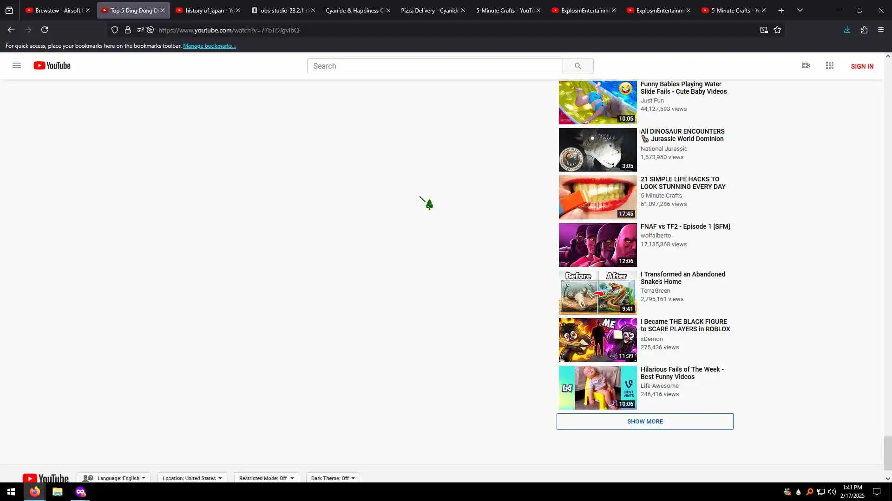Expand Language: English dropdown
The height and width of the screenshot is (501, 892).
[114, 478]
